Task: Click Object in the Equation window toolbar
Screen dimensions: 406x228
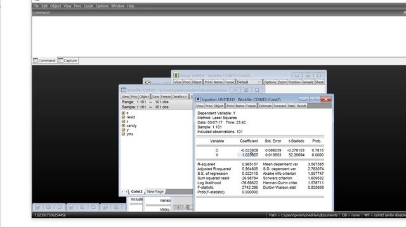Action: [x=218, y=106]
